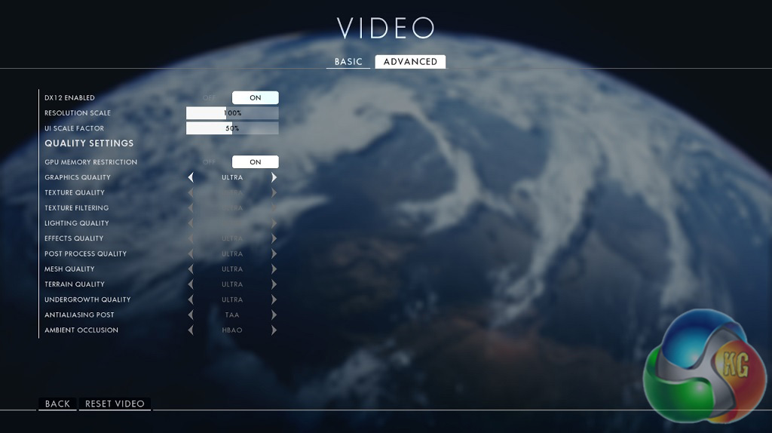Set DX12 Enabled to OFF
This screenshot has height=433, width=772.
pyautogui.click(x=210, y=97)
